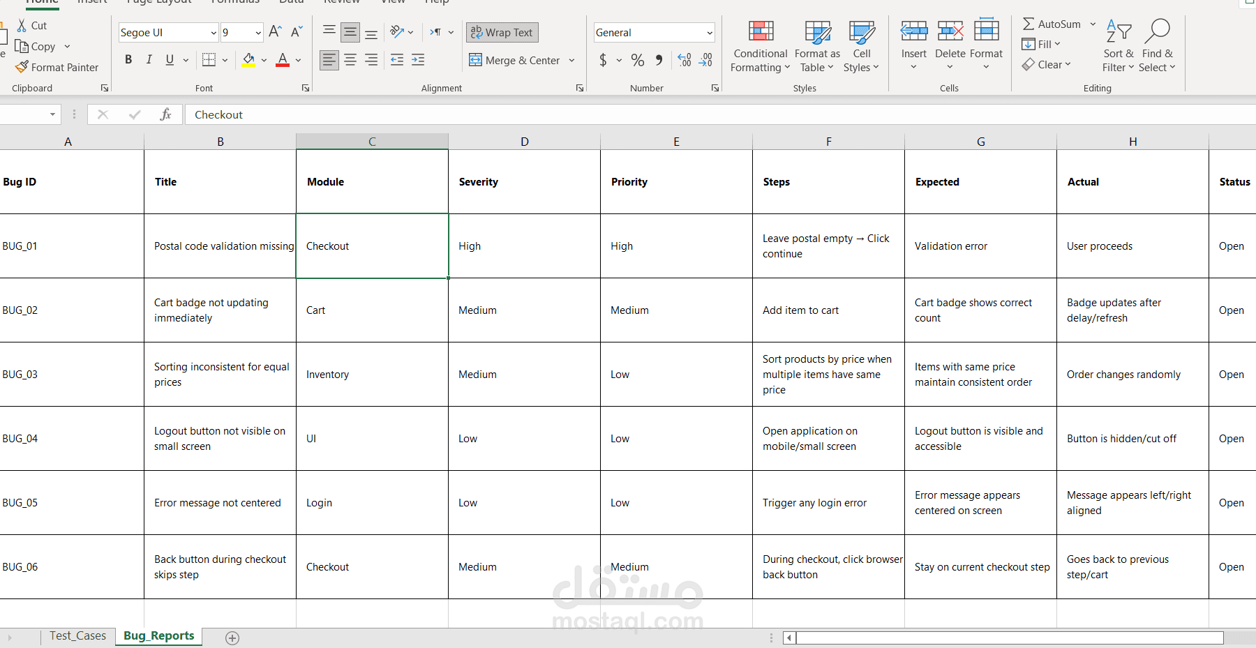Click the formula bar Cancel X icon

tap(103, 114)
